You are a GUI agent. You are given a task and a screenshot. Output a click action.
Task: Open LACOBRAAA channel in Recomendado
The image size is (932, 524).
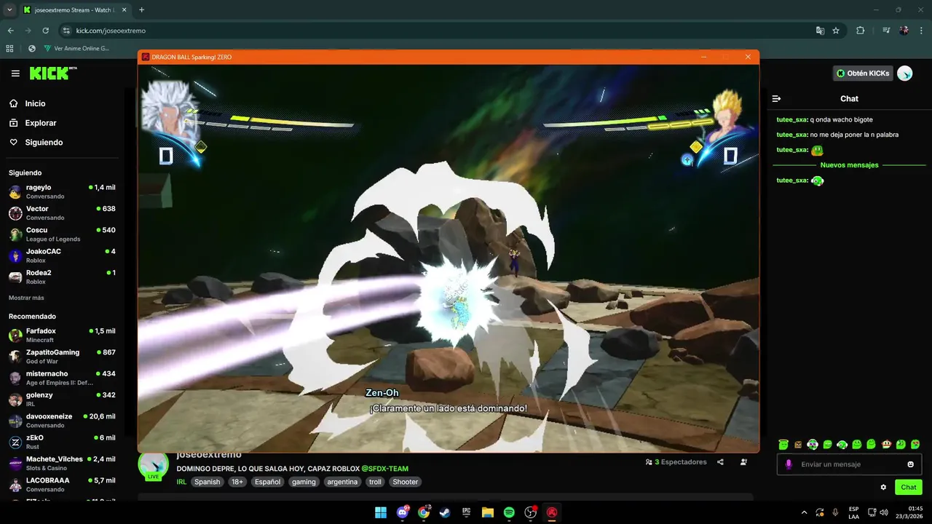(62, 484)
